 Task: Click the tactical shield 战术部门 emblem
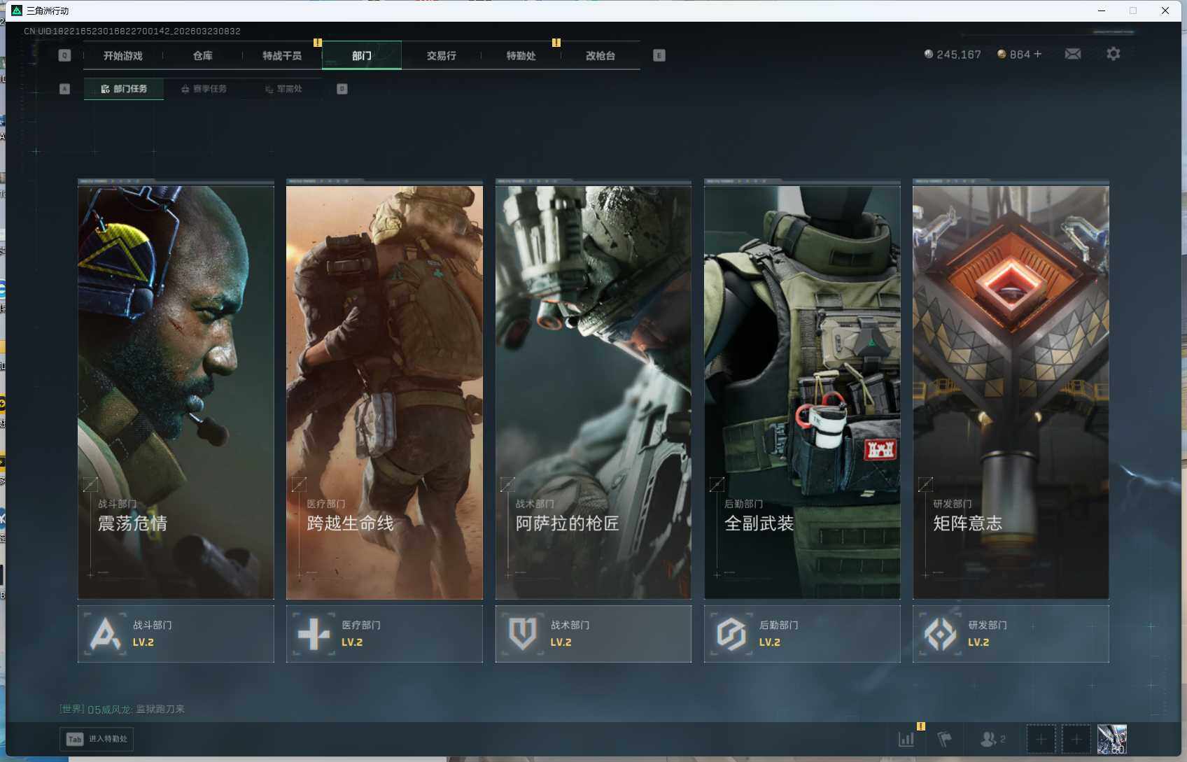[x=523, y=634]
